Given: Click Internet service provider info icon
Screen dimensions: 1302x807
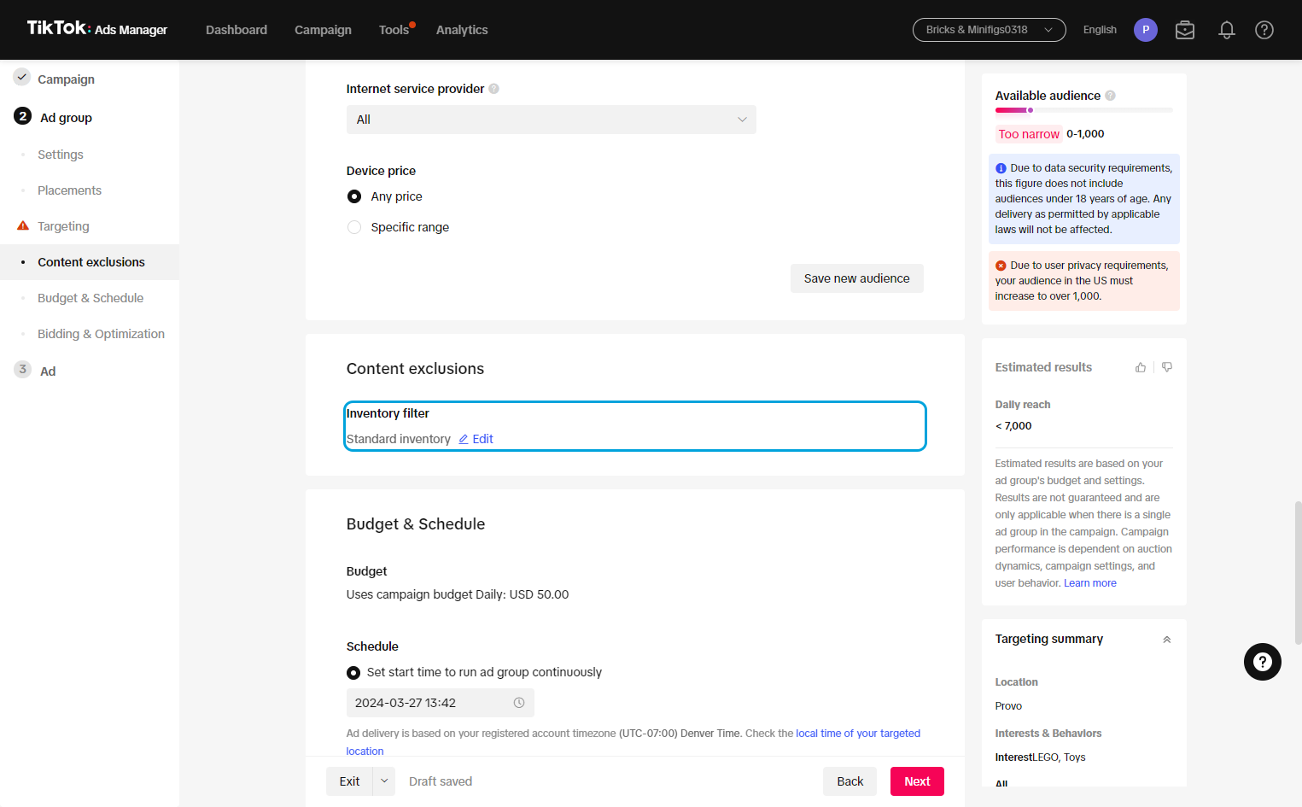Looking at the screenshot, I should click(x=494, y=89).
